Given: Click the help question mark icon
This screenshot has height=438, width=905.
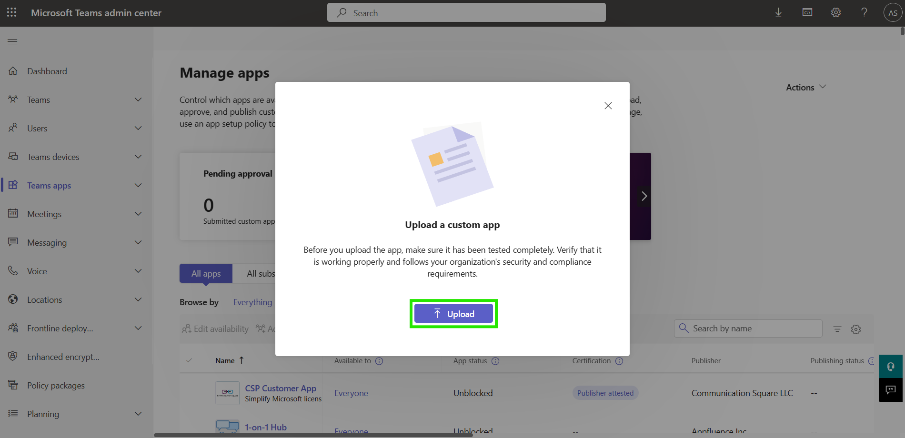Looking at the screenshot, I should tap(864, 12).
